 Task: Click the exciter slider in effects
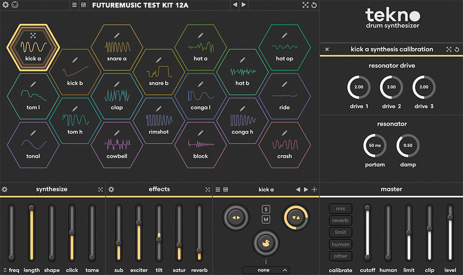pos(139,233)
